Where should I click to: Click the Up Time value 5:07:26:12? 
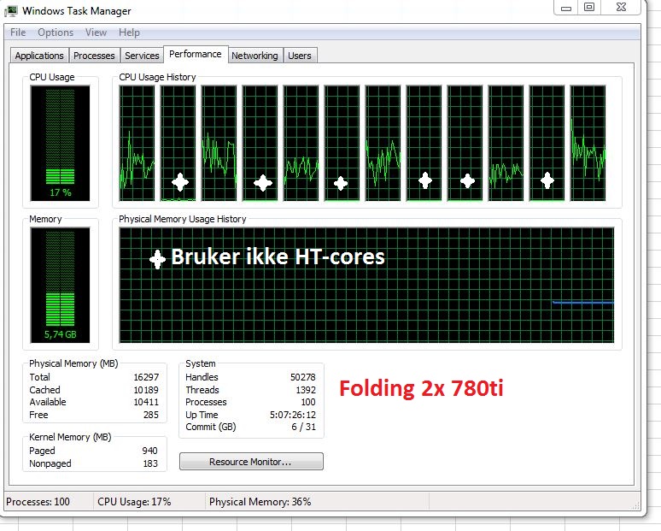[293, 415]
